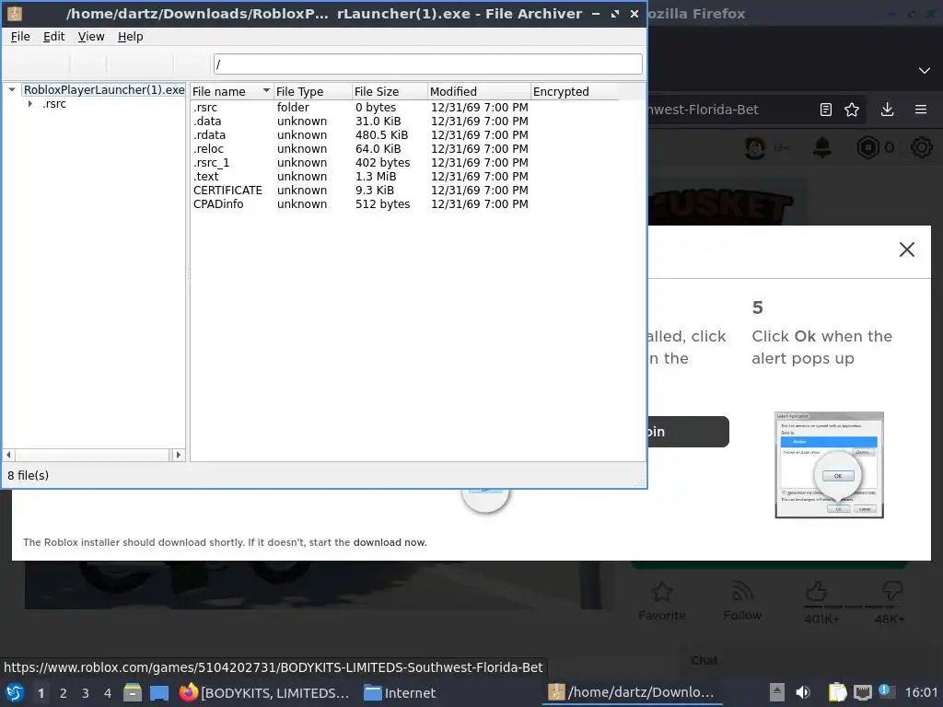Select the CERTIFICATE file row
The image size is (943, 707).
tap(404, 190)
